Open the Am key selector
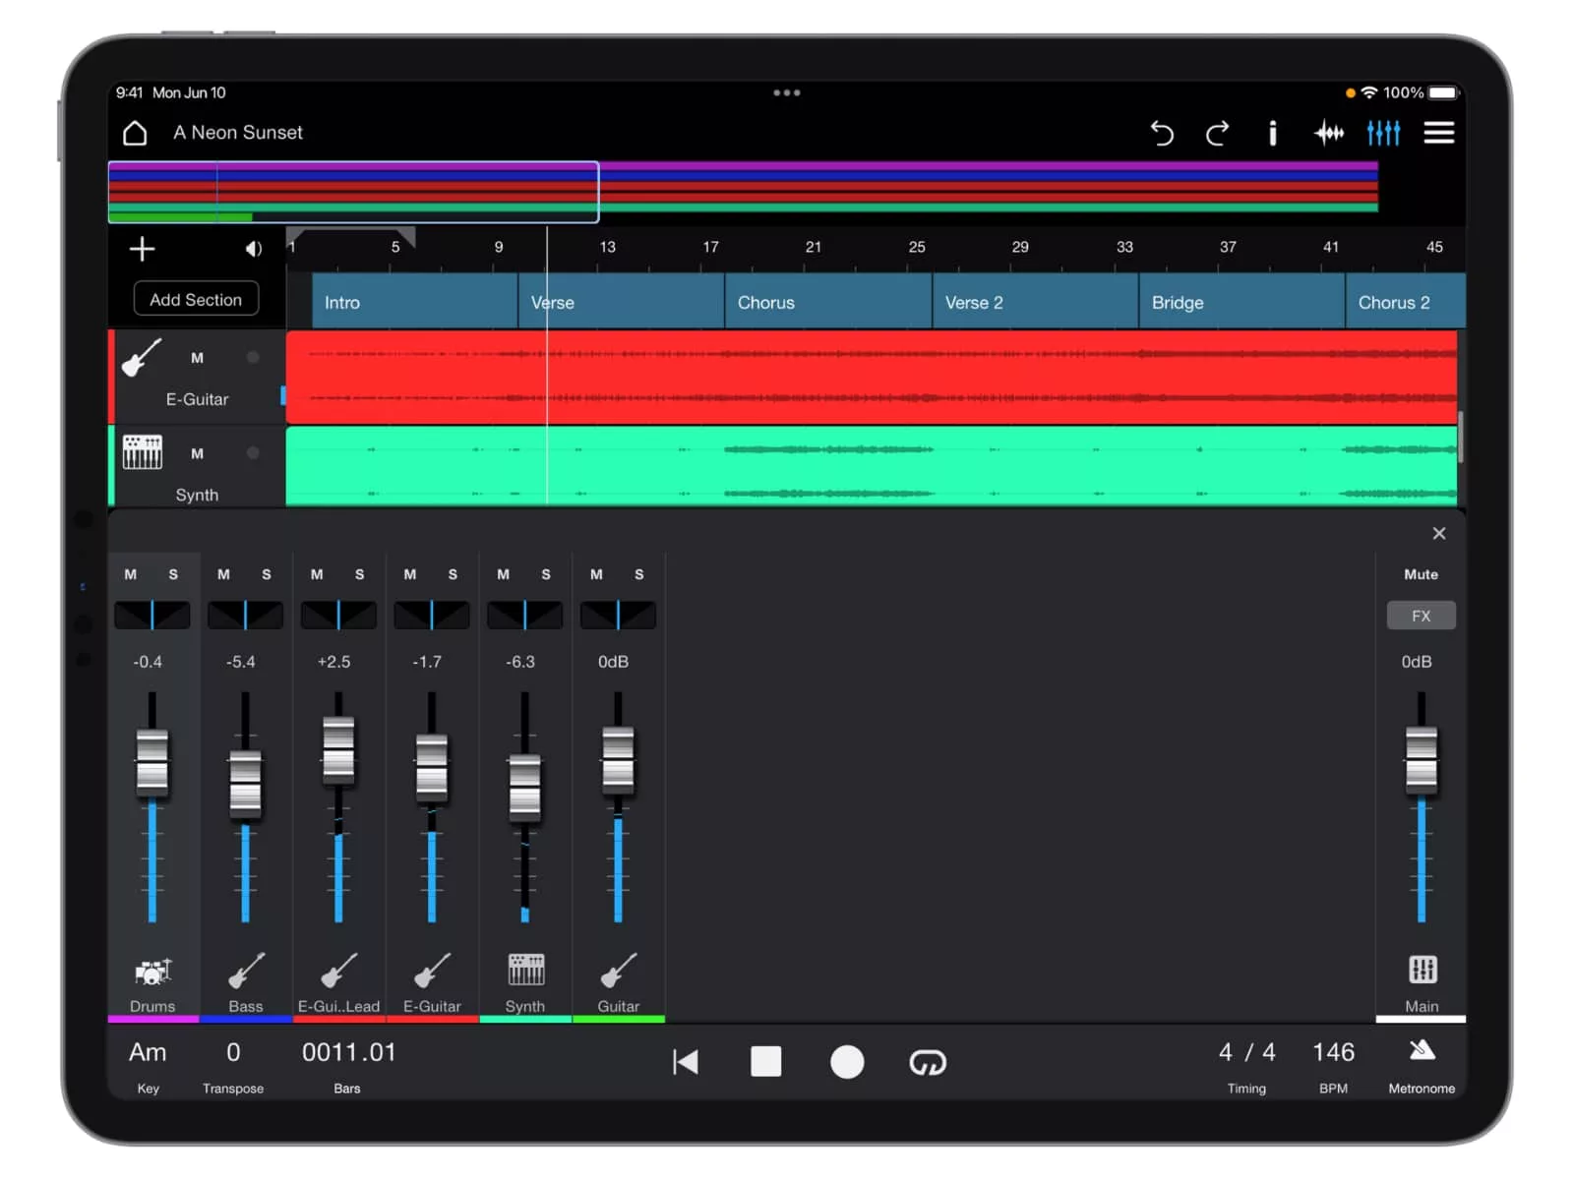The image size is (1574, 1180). click(x=148, y=1053)
